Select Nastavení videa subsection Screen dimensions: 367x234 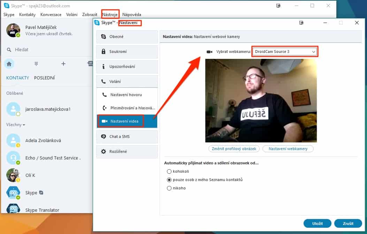(127, 121)
